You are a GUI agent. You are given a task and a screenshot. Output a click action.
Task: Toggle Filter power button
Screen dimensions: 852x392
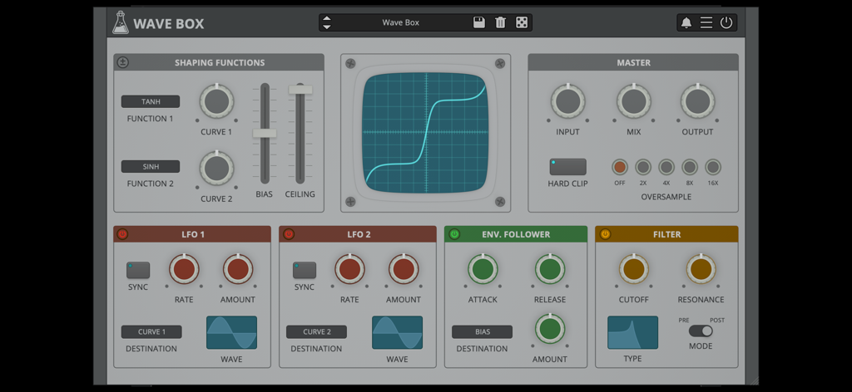(x=605, y=234)
